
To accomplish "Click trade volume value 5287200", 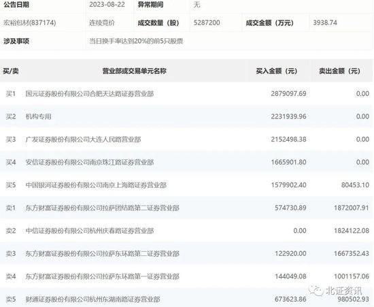I will point(207,22).
